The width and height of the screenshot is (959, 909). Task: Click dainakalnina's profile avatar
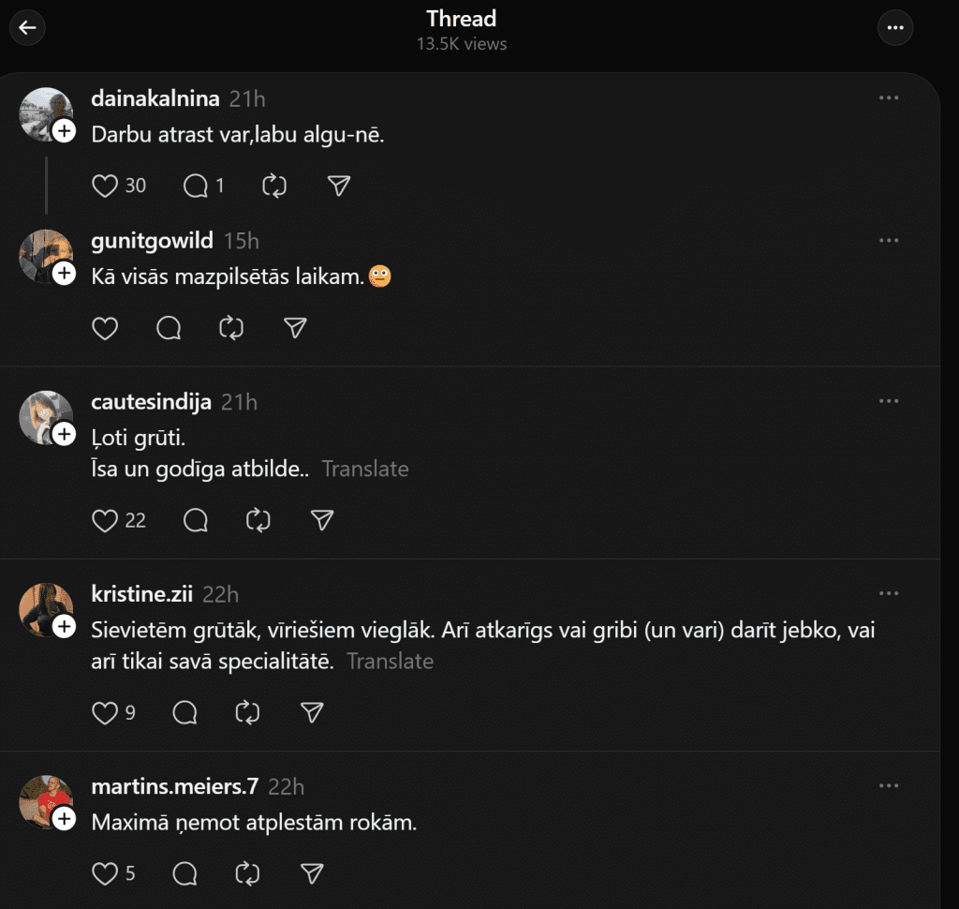[x=45, y=112]
